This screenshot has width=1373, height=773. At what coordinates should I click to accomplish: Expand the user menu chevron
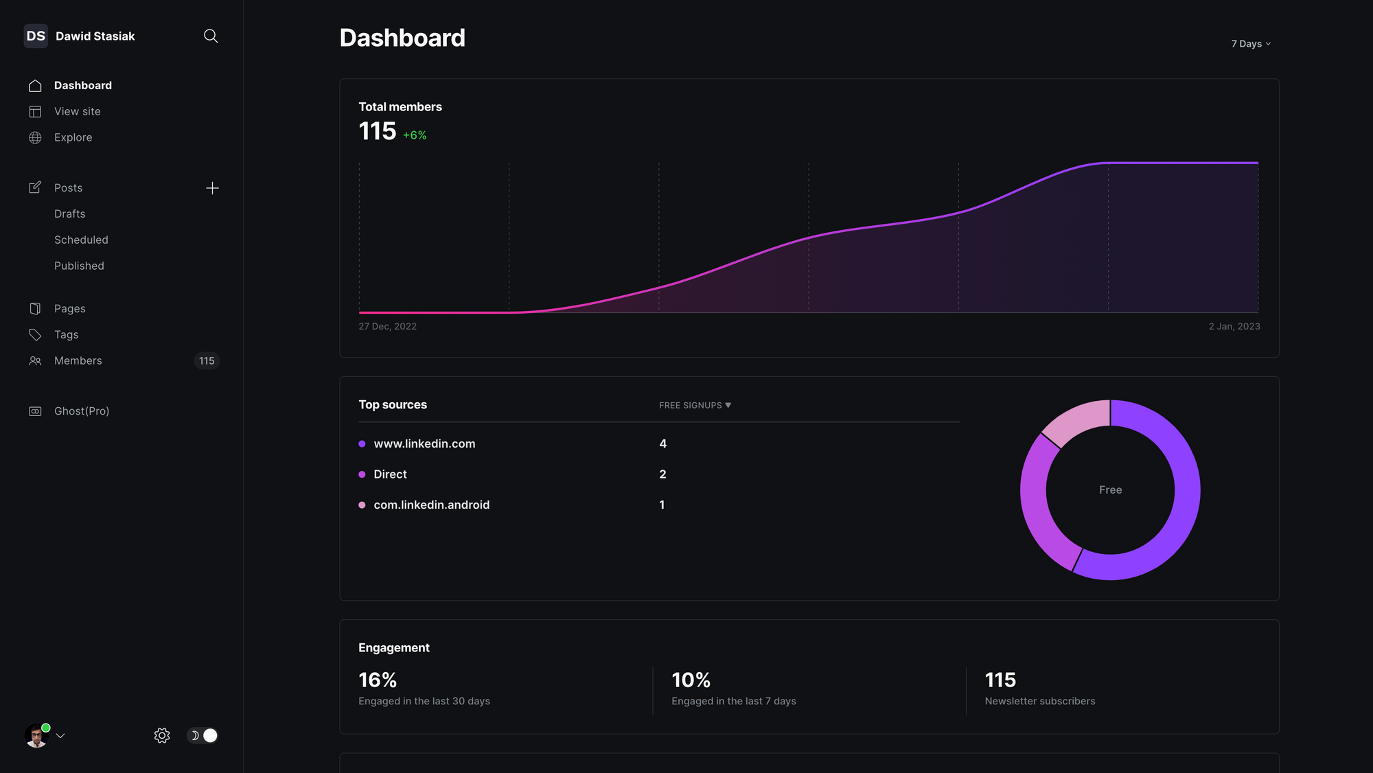coord(60,736)
